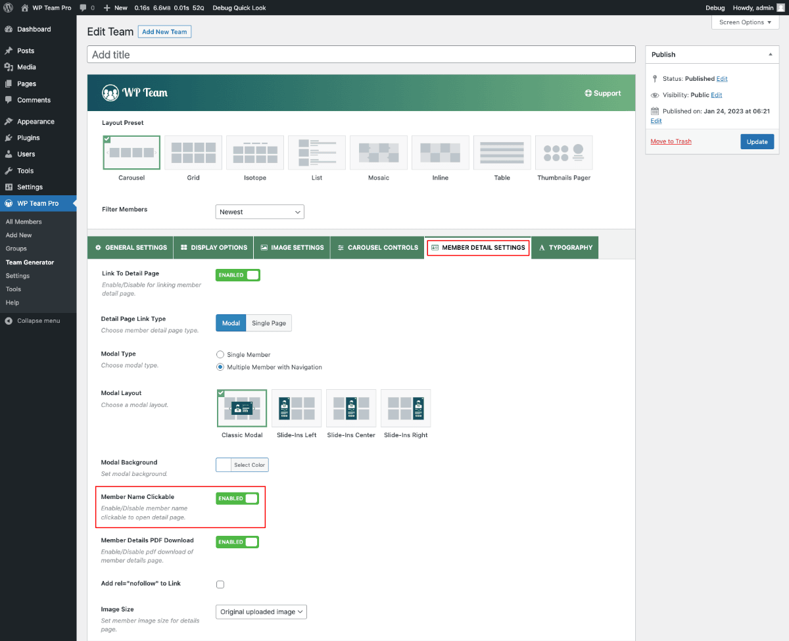Click the plus New icon in admin bar

[107, 8]
